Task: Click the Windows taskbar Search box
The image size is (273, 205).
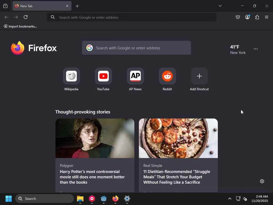Action: pos(45,199)
